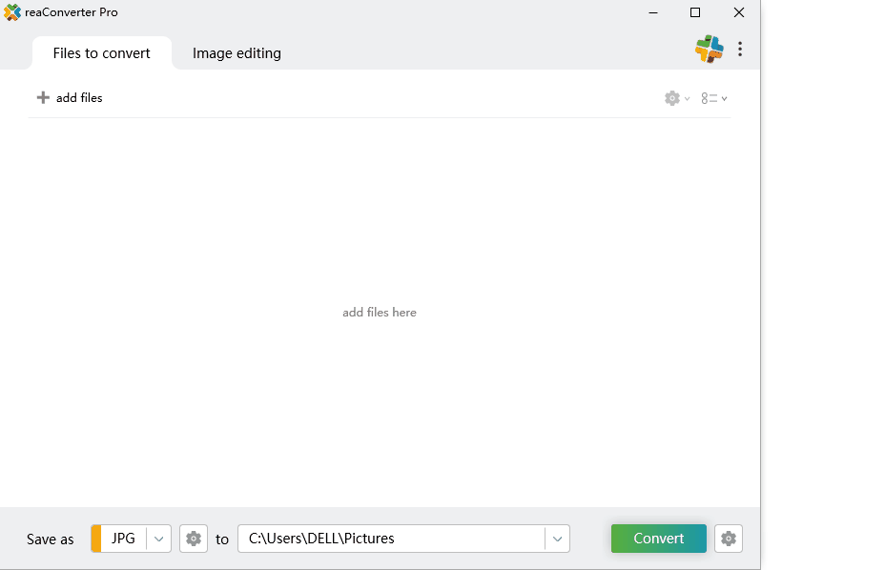Screen dimensions: 885x570
Task: Click the 'add files here' drop area
Action: click(380, 313)
